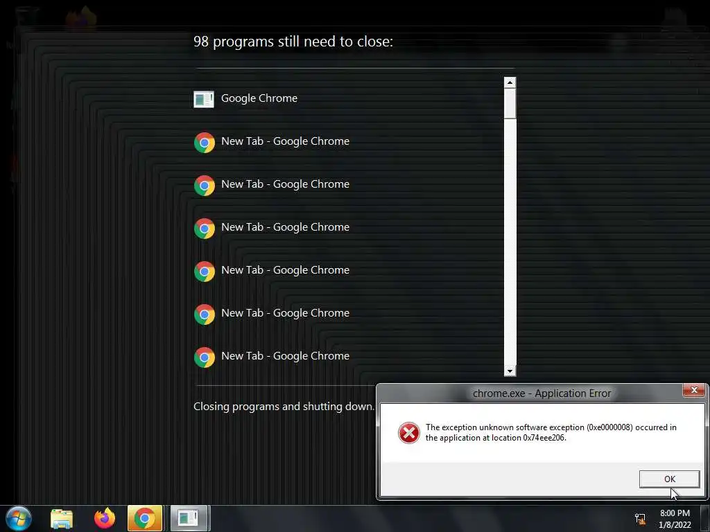Open the Windows Start menu orb

19,518
